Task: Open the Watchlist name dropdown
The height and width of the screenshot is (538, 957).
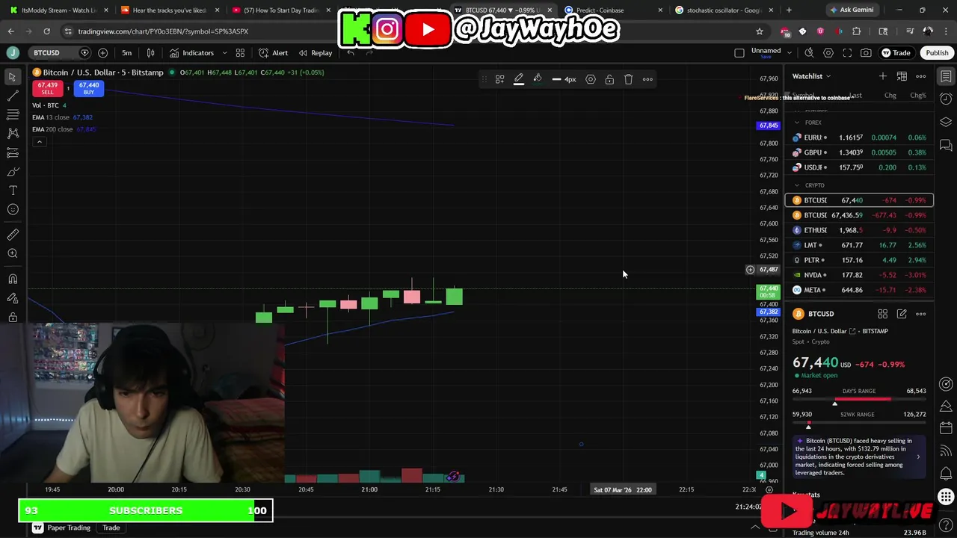Action: pos(811,76)
